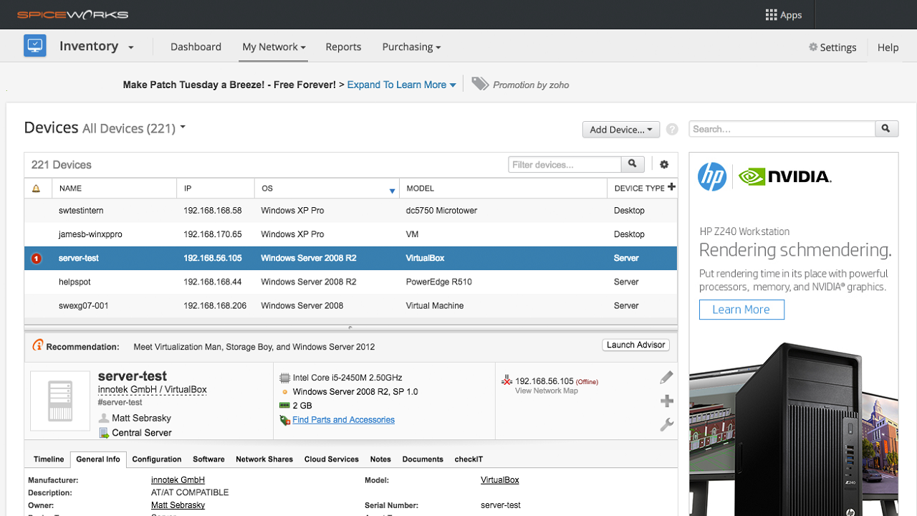Open the My Network dropdown menu

pyautogui.click(x=274, y=47)
